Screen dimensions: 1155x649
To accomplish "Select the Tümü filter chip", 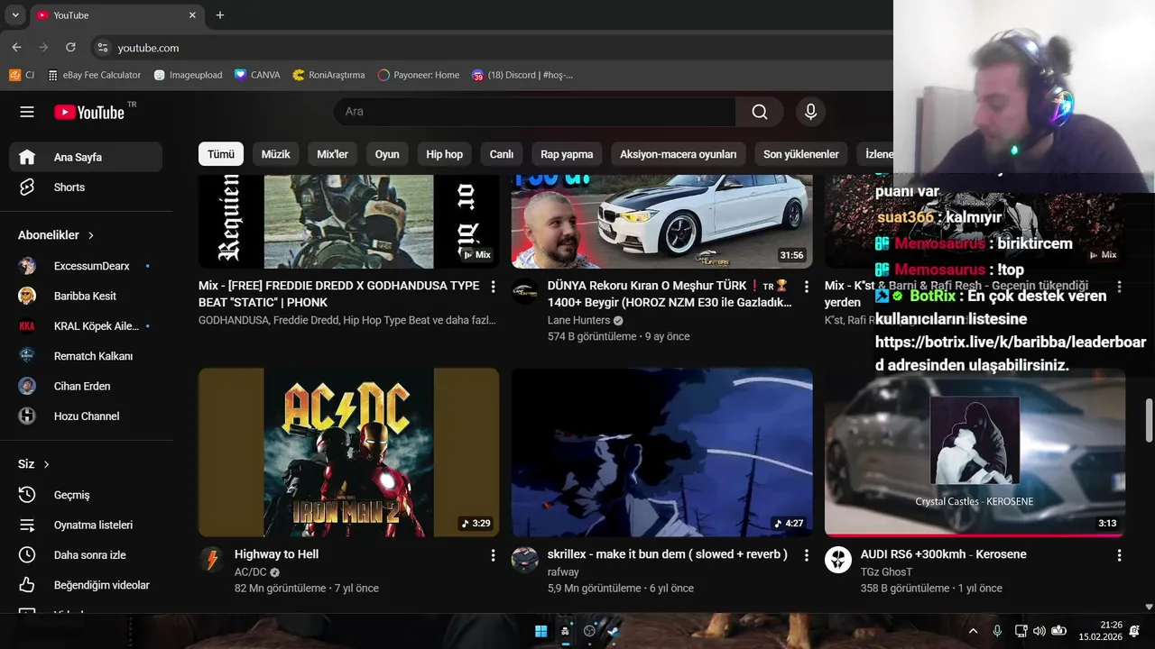I will click(221, 154).
